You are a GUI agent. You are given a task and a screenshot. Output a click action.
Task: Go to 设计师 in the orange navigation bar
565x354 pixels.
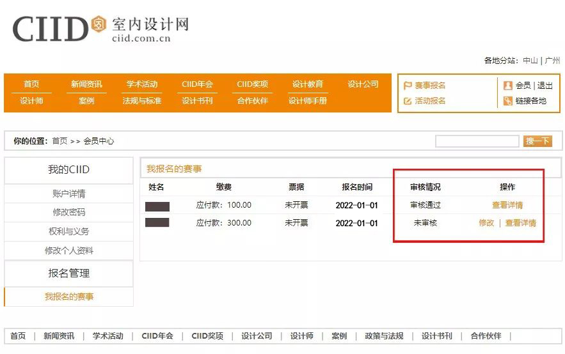[x=31, y=101]
